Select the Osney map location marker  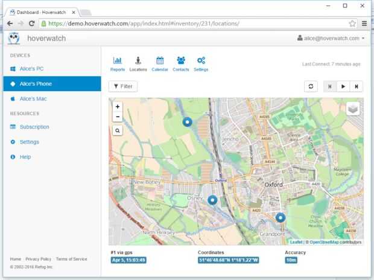pyautogui.click(x=212, y=200)
